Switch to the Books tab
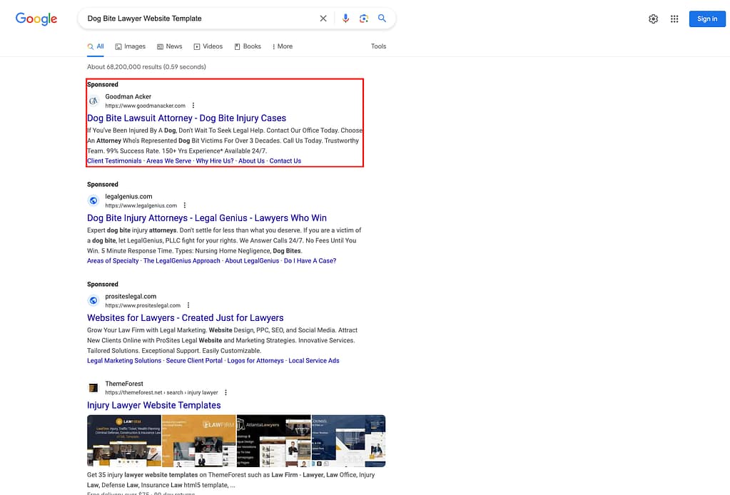Screen dimensions: 730x495 click(x=248, y=46)
